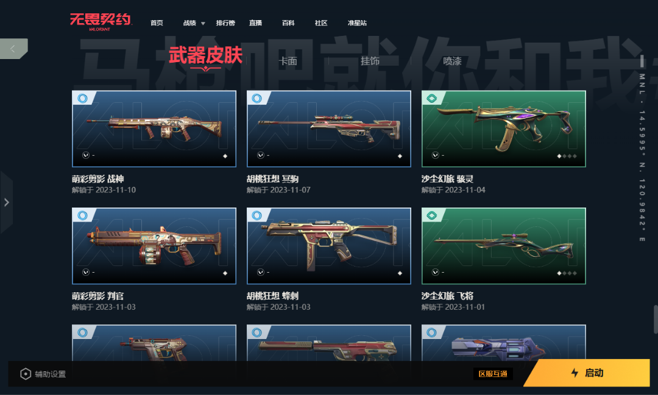Viewport: 658px width, 395px height.
Task: Expand the left side panel chevron
Action: (6, 203)
